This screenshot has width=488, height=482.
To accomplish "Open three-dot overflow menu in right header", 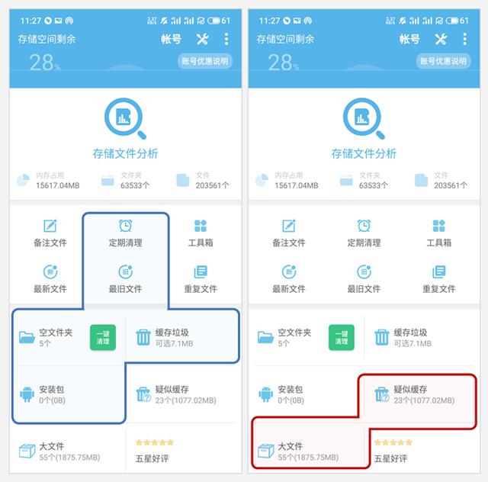I will [x=464, y=39].
